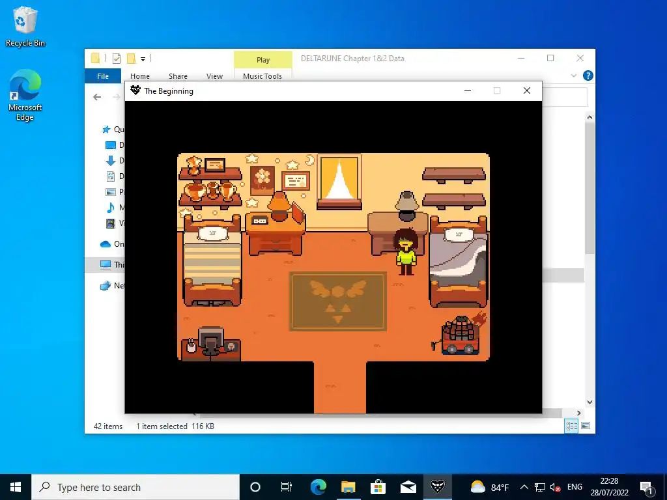Viewport: 667px width, 500px height.
Task: Switch to the Share ribbon tab
Action: click(x=178, y=76)
